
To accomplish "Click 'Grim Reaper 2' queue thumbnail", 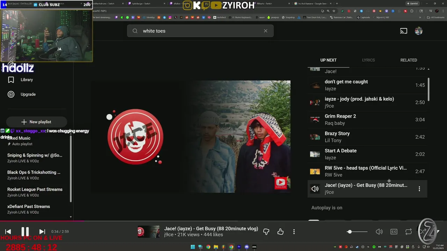I will tap(315, 120).
